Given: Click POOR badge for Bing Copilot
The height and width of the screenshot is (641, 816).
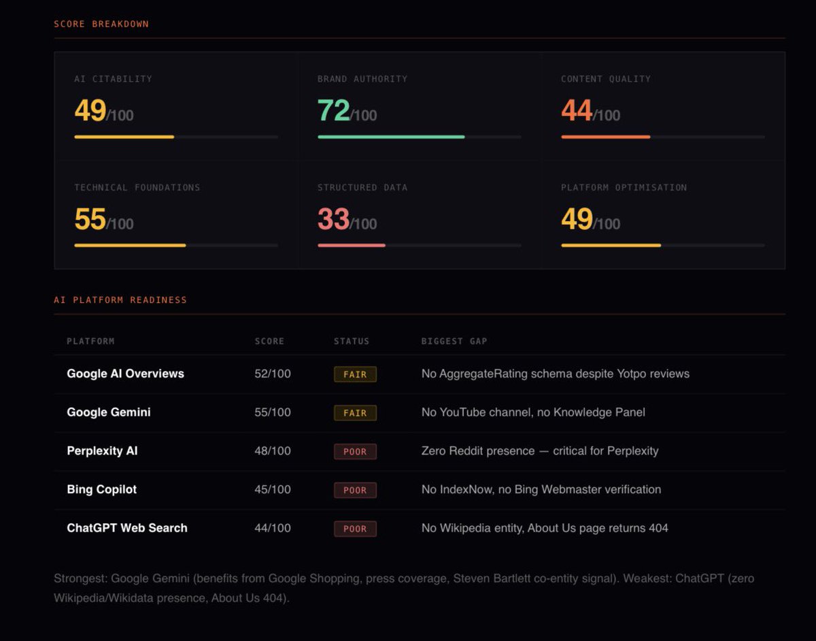Looking at the screenshot, I should [355, 490].
